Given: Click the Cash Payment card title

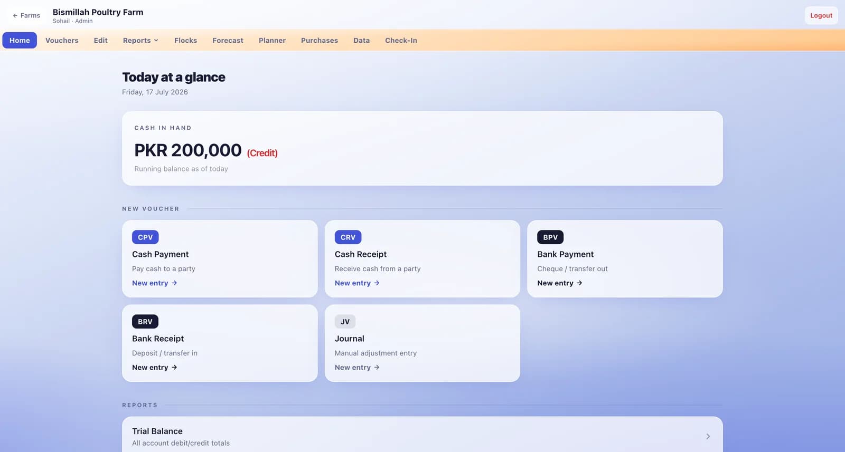Looking at the screenshot, I should click(160, 254).
